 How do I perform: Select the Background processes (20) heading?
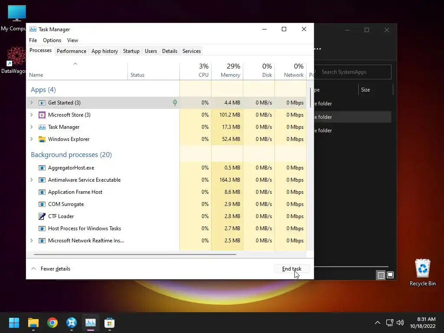coord(72,155)
